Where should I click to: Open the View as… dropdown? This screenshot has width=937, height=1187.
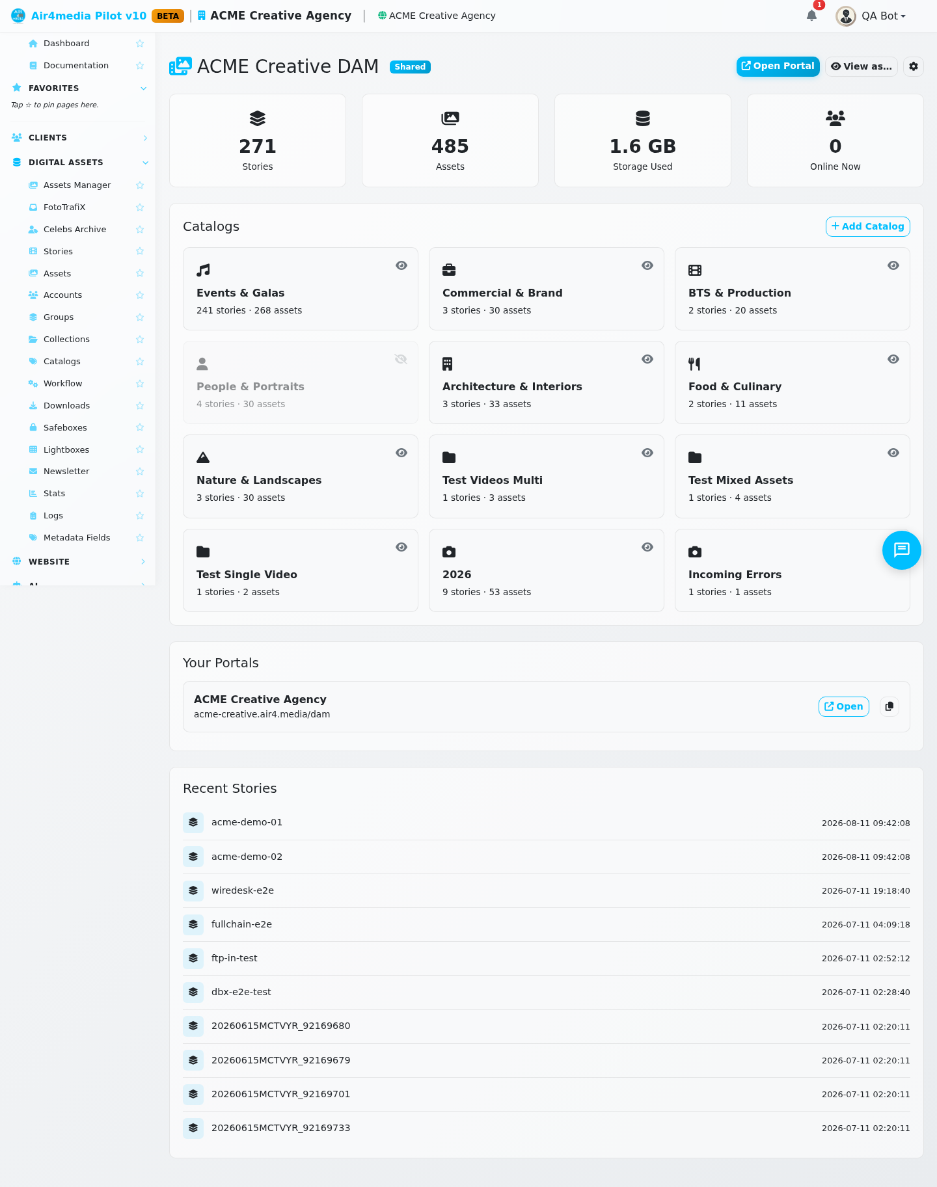click(862, 66)
